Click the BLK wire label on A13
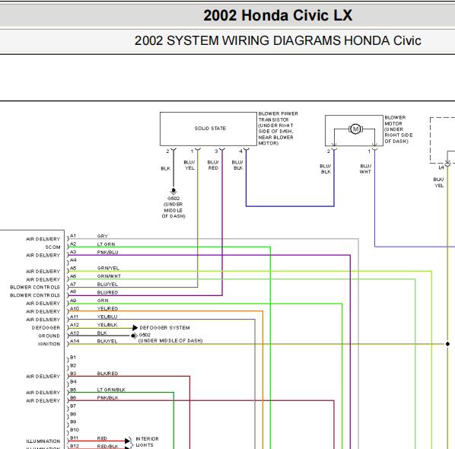455x449 pixels. point(102,333)
